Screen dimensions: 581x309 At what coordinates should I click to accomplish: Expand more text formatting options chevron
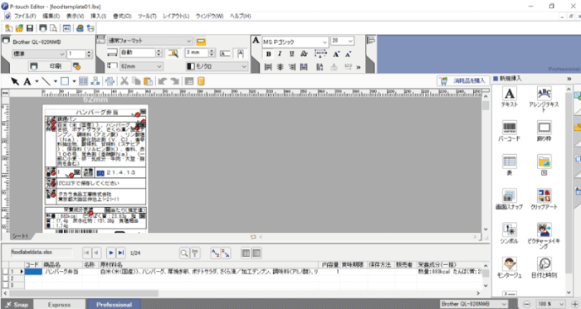coord(359,67)
